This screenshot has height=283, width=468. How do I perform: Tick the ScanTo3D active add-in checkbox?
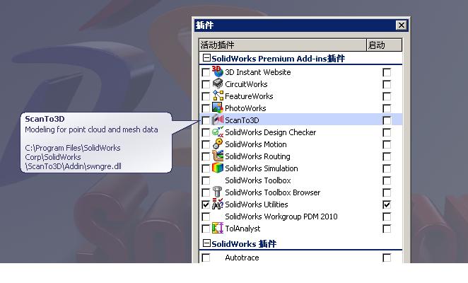coord(206,120)
